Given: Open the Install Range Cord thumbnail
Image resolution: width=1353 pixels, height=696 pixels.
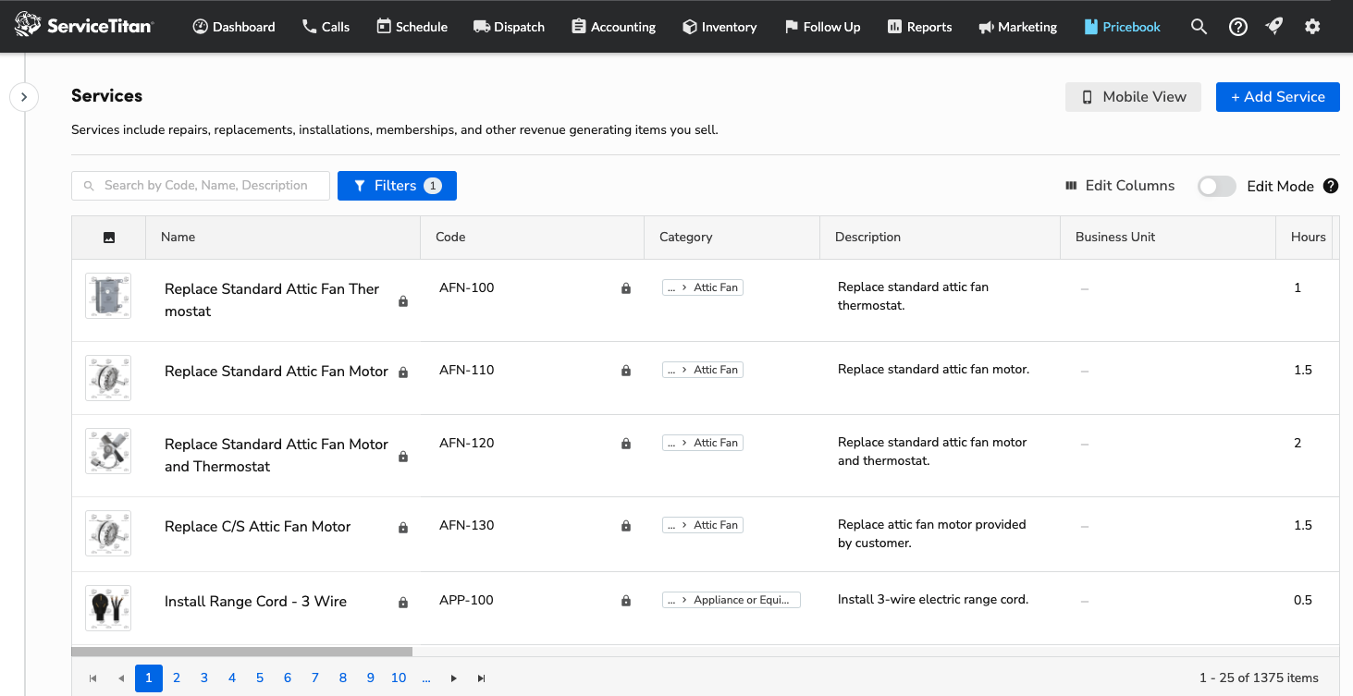Looking at the screenshot, I should (108, 607).
